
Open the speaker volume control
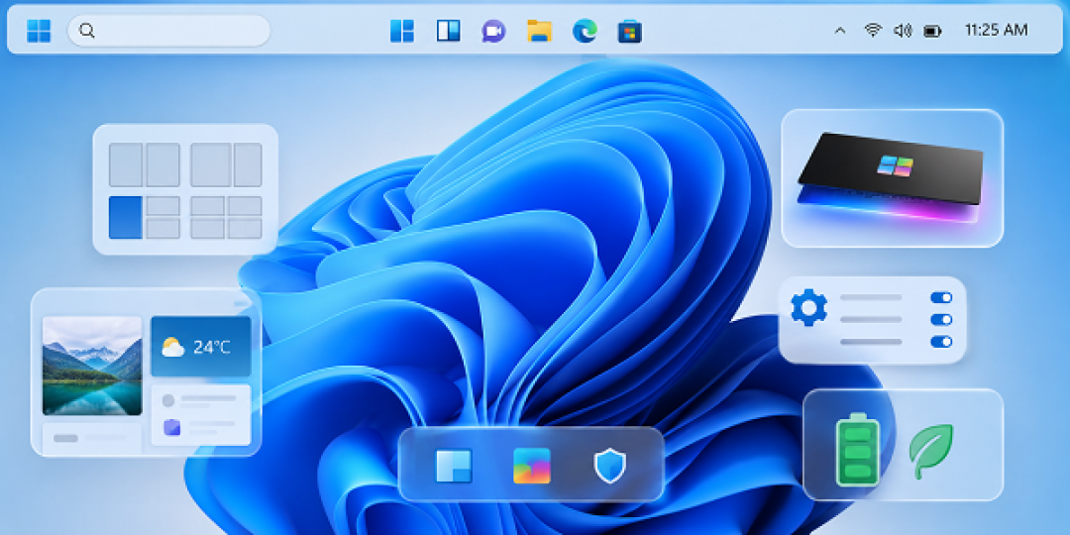903,31
